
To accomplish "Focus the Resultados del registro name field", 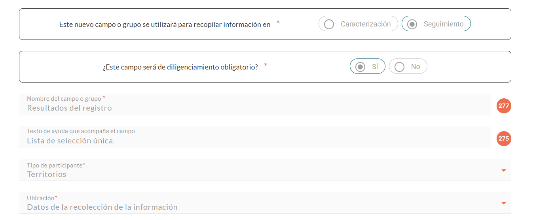I will [69, 108].
